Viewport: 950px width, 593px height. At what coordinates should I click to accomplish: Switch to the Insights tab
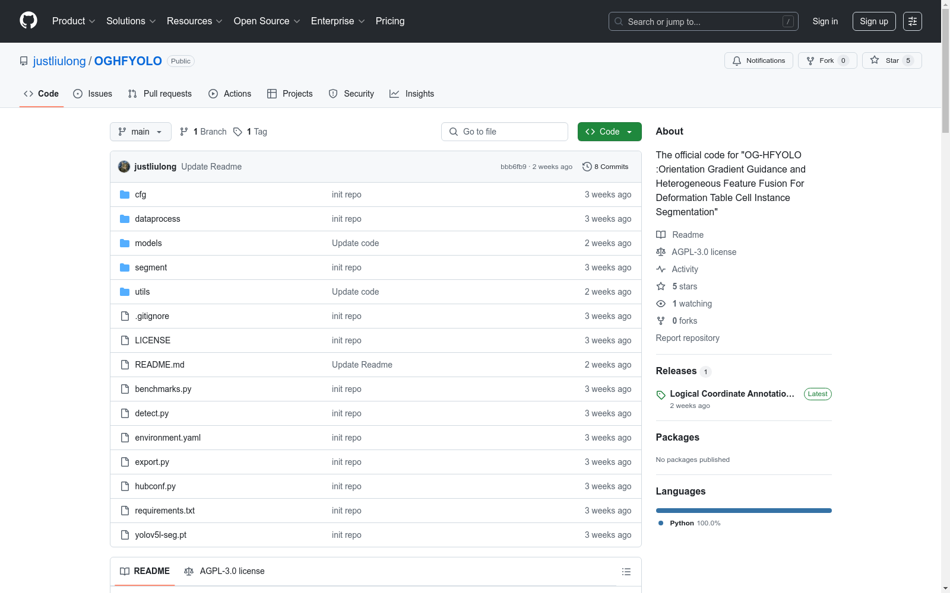point(412,94)
